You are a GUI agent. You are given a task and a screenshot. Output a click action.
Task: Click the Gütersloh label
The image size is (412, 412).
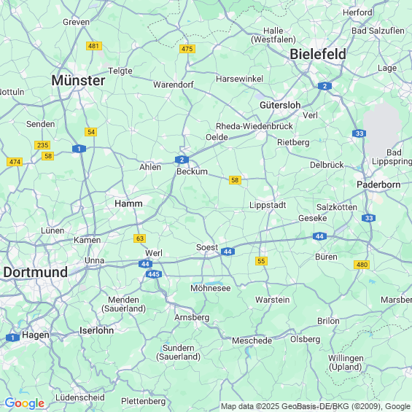click(280, 105)
